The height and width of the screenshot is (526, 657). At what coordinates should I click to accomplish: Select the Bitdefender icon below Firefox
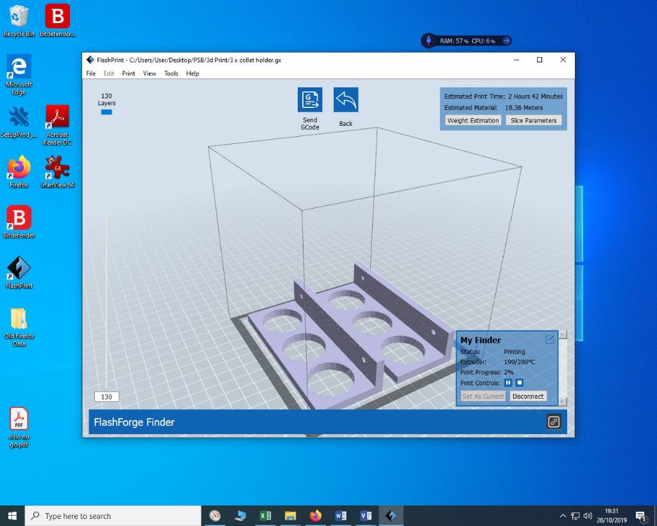(x=19, y=222)
